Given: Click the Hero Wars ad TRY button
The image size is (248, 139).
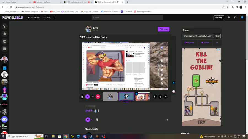Looking at the screenshot, I should pos(201,122).
